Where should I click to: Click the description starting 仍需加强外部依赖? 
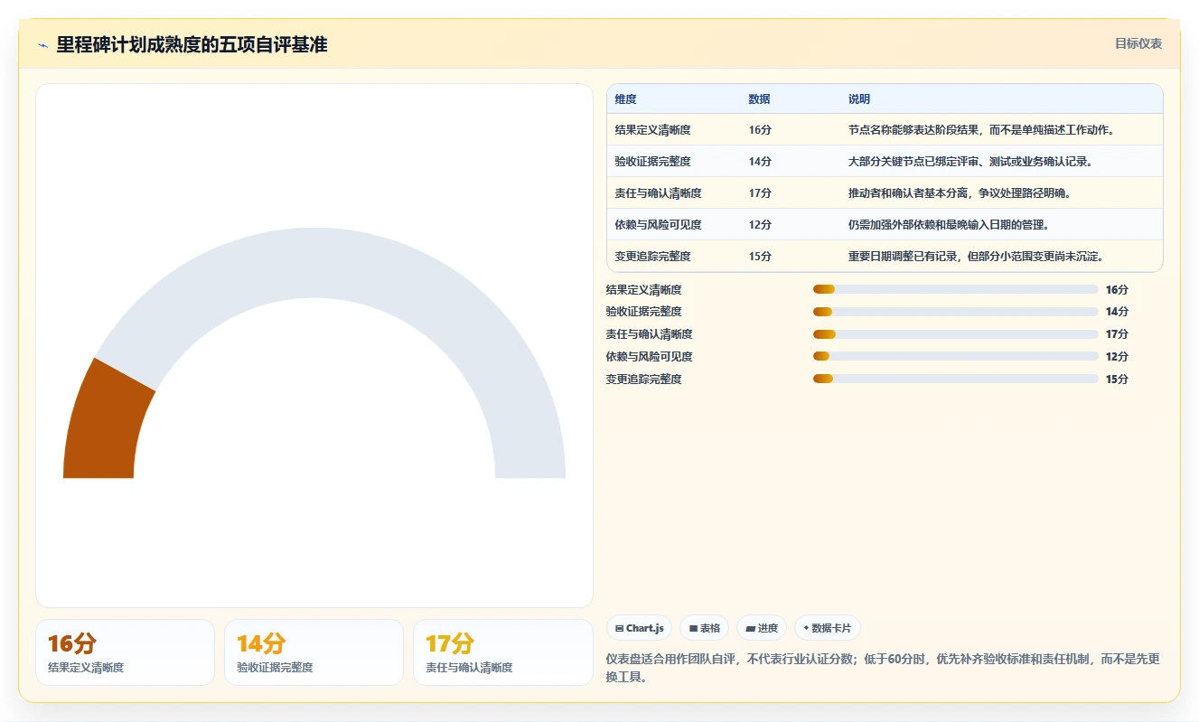click(948, 225)
